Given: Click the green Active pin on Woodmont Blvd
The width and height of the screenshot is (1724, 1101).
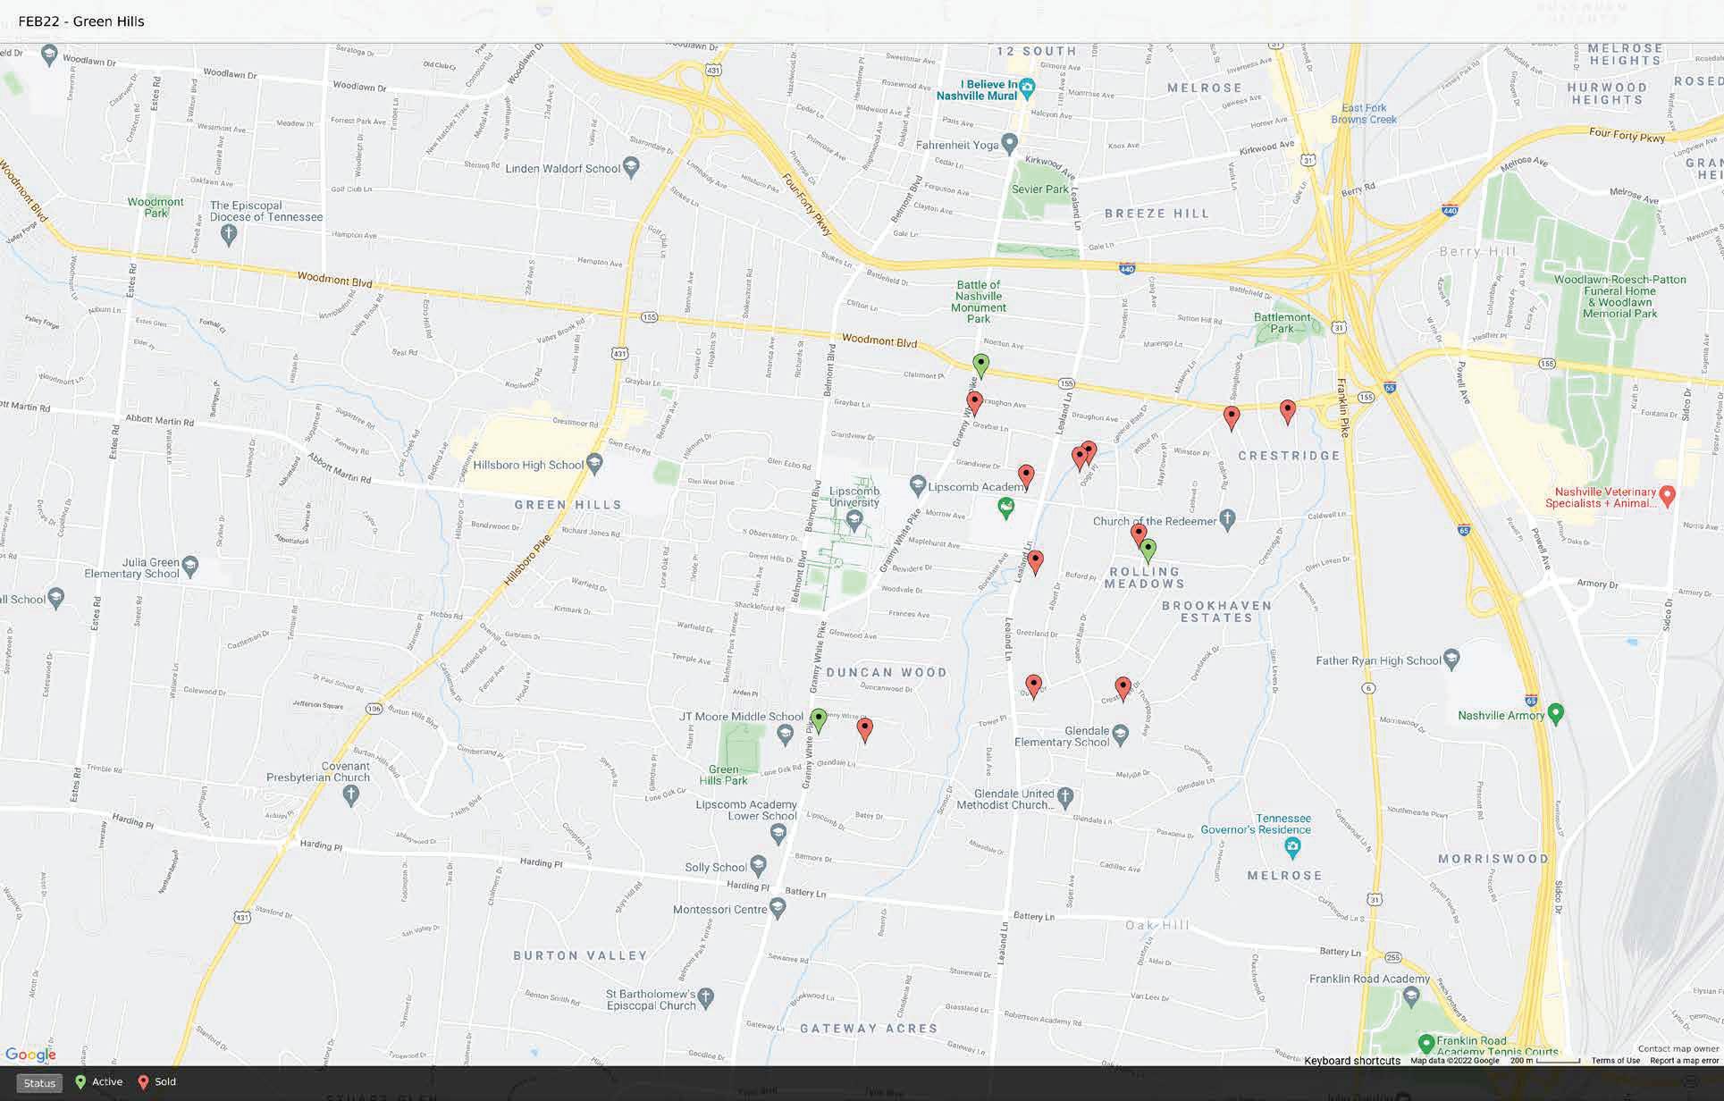Looking at the screenshot, I should tap(980, 365).
